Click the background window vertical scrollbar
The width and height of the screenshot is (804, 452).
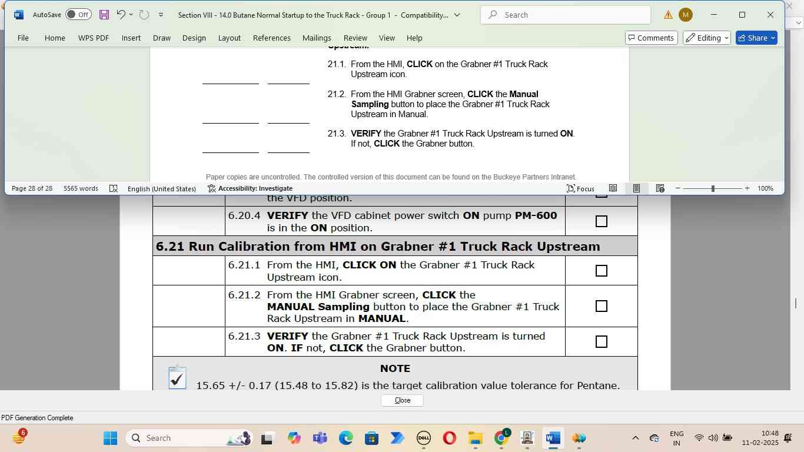point(795,303)
